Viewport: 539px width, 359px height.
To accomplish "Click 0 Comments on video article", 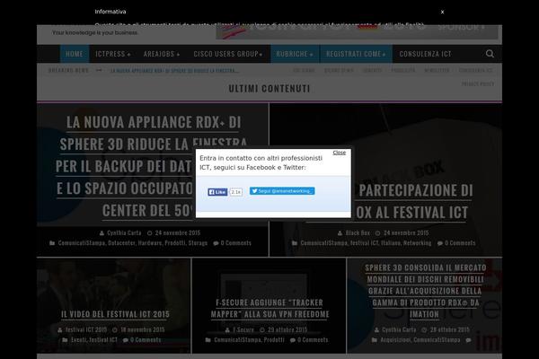I will (x=146, y=340).
